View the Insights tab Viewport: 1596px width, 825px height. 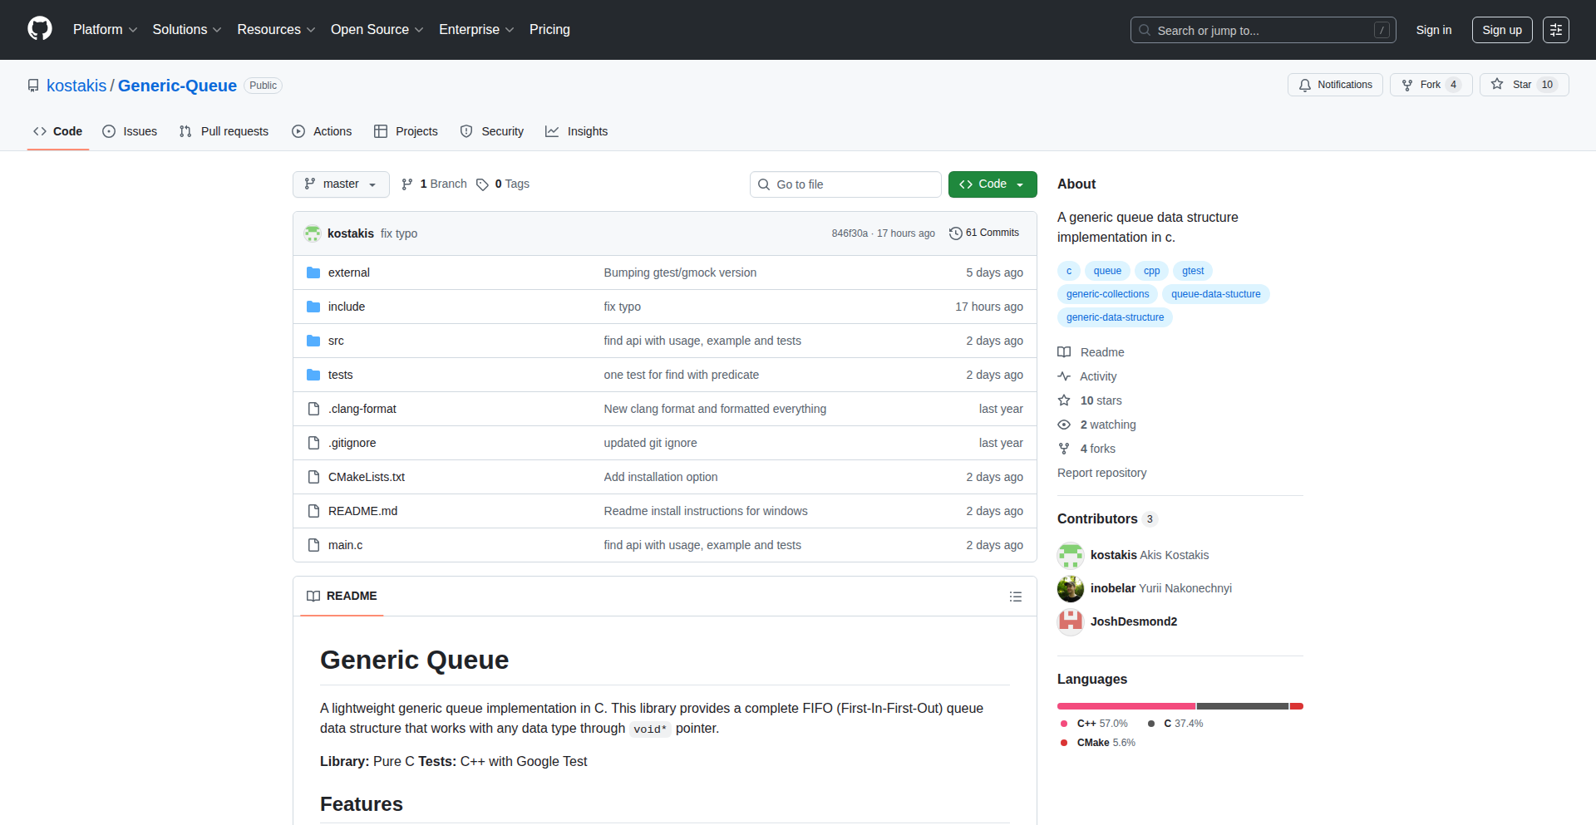pyautogui.click(x=577, y=131)
